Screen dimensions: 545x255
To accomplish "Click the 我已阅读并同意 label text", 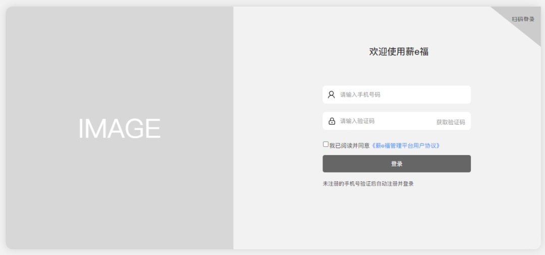I will pos(349,145).
